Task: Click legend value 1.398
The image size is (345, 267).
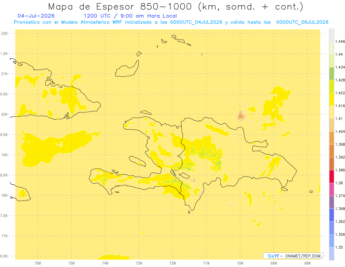Action: pos(341,144)
